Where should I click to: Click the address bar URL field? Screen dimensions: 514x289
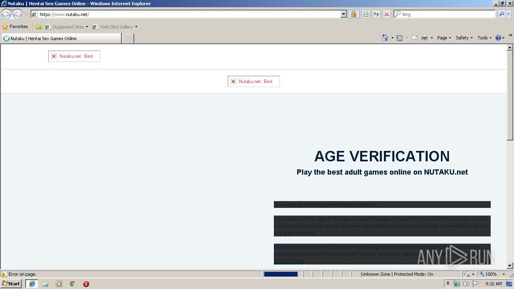[x=186, y=14]
